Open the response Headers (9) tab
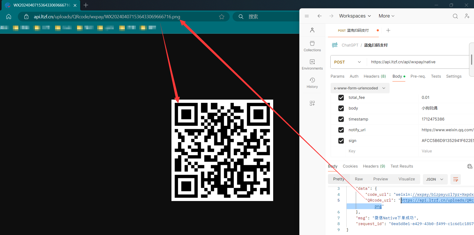The height and width of the screenshot is (235, 474). tap(374, 166)
